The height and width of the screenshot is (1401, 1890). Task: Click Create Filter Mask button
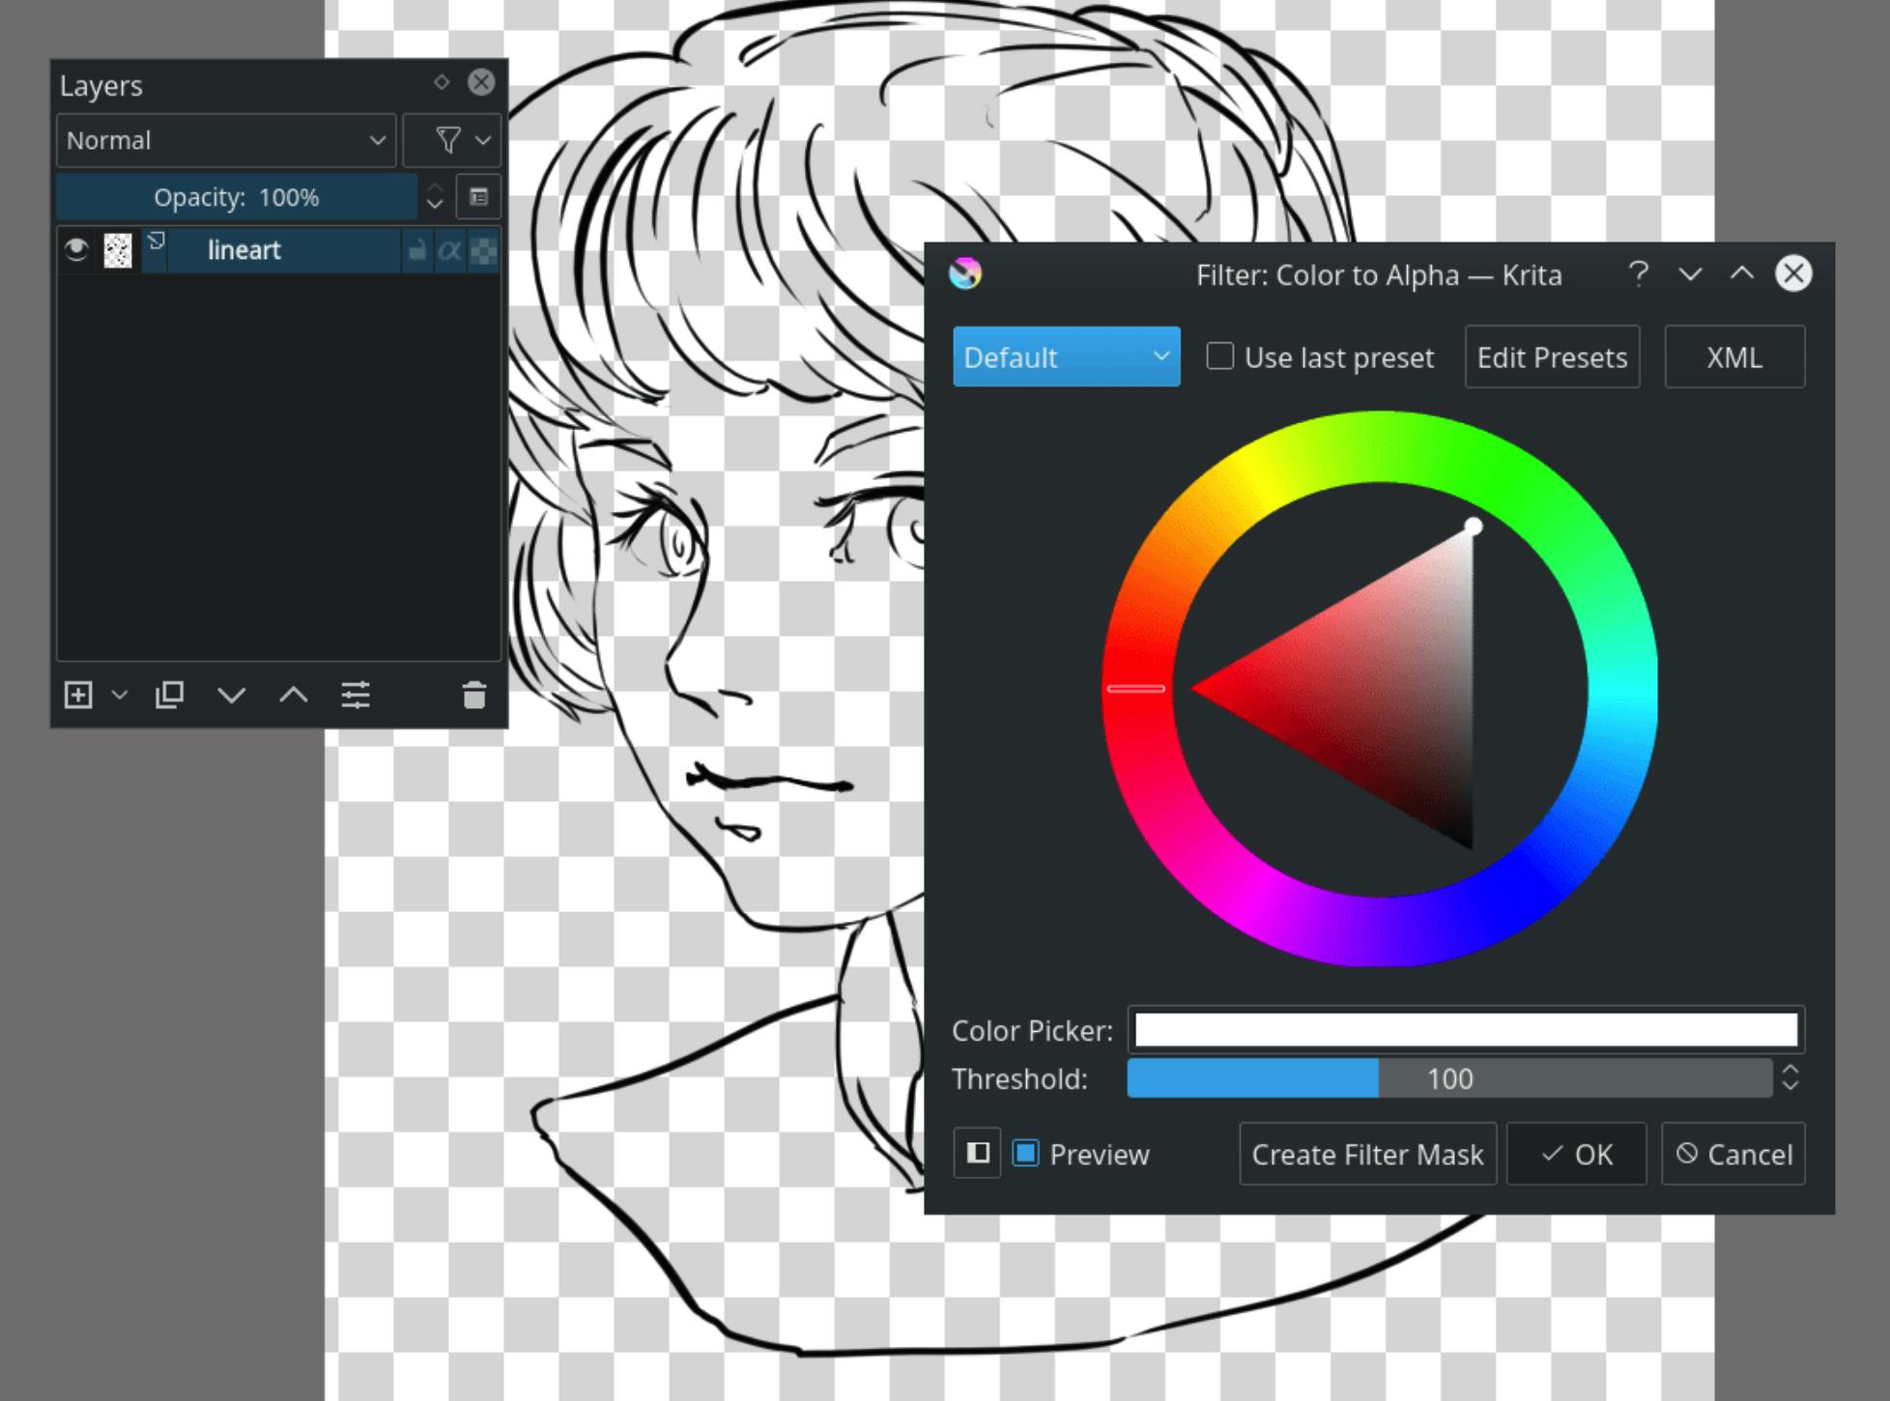(1367, 1154)
